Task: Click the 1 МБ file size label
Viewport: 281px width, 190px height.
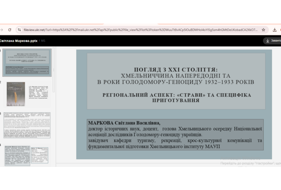Action: click(x=42, y=41)
